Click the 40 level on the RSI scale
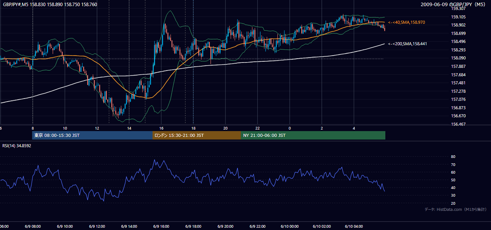The width and height of the screenshot is (491, 230). [453, 187]
